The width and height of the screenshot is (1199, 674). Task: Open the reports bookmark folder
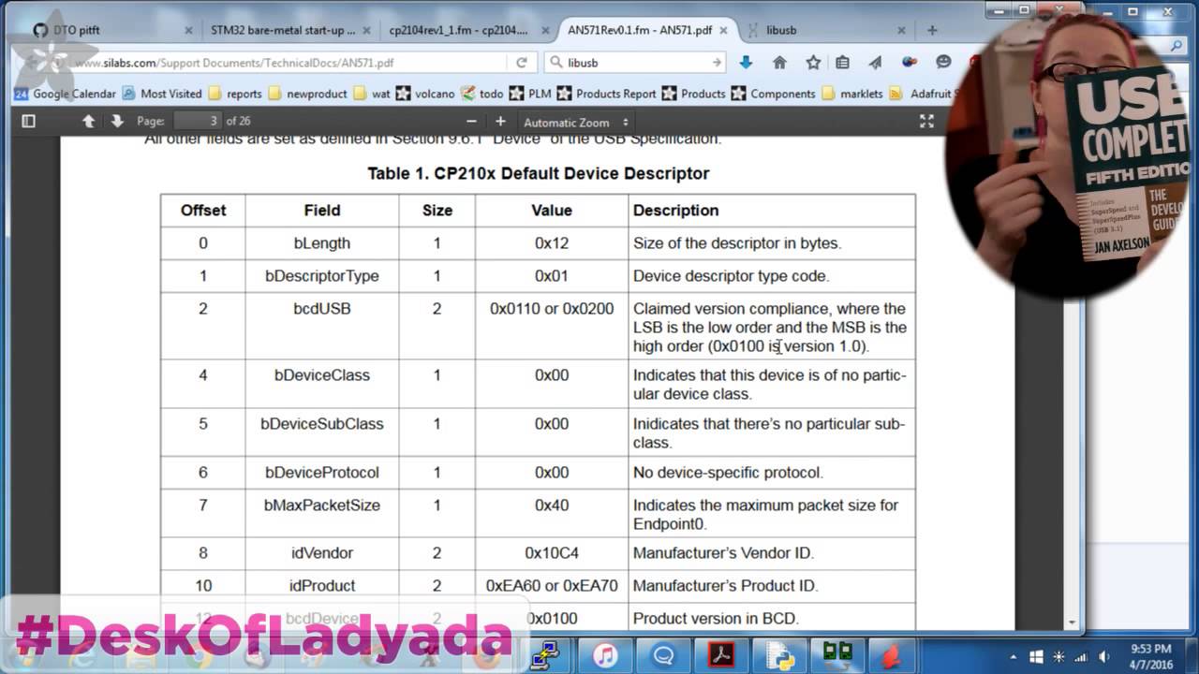(x=235, y=94)
